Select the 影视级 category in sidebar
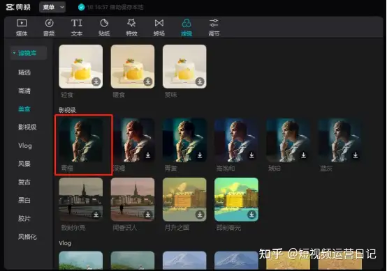387x271 pixels. (x=27, y=127)
